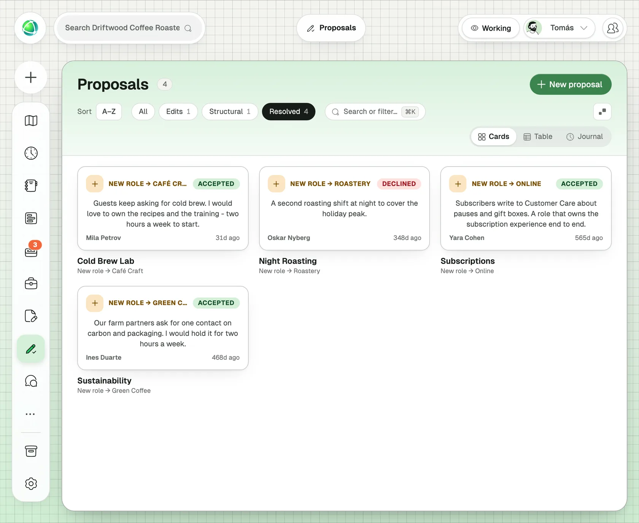The width and height of the screenshot is (639, 523).
Task: Click the plus icon on Night Roasting card
Action: 276,184
